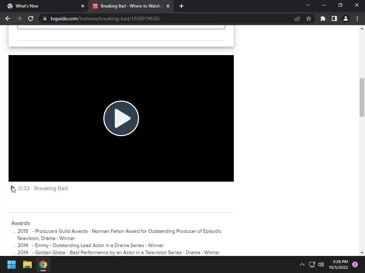Click the Chrome taskbar icon
Viewport: 365px width, 273px height.
point(43,264)
